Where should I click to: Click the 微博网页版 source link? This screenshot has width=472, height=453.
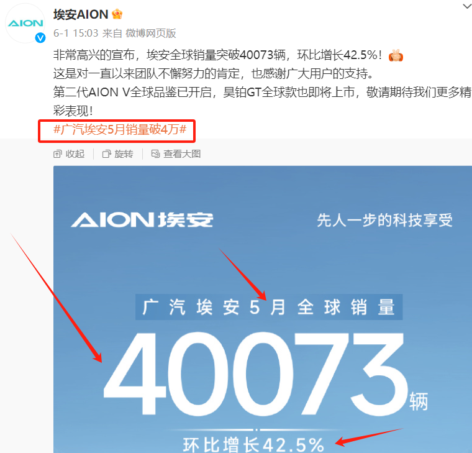[151, 33]
